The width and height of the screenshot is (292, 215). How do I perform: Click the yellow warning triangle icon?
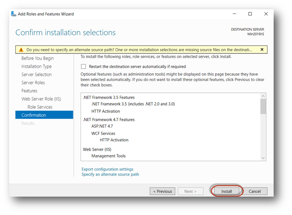click(21, 50)
